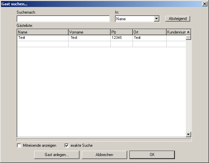Click the guest list scroll-down arrow
Image resolution: width=209 pixels, height=163 pixels.
click(x=188, y=134)
